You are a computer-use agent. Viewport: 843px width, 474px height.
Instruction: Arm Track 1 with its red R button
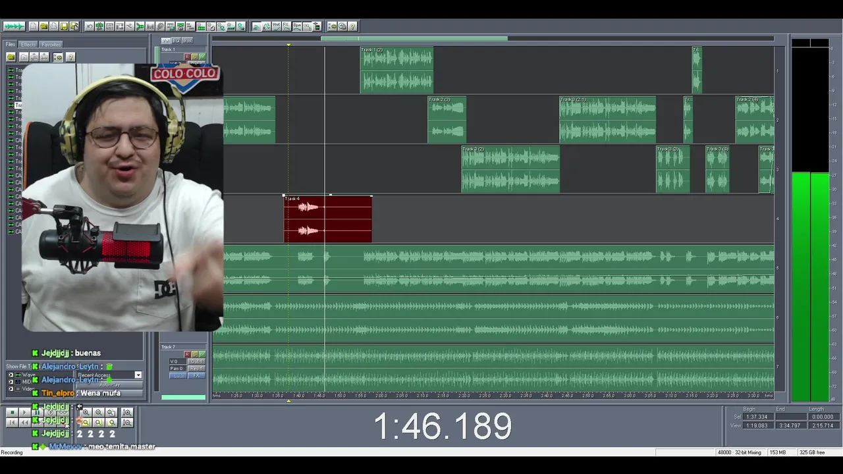pos(187,57)
